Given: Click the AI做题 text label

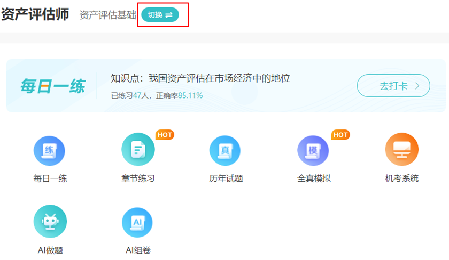Looking at the screenshot, I should [x=50, y=250].
